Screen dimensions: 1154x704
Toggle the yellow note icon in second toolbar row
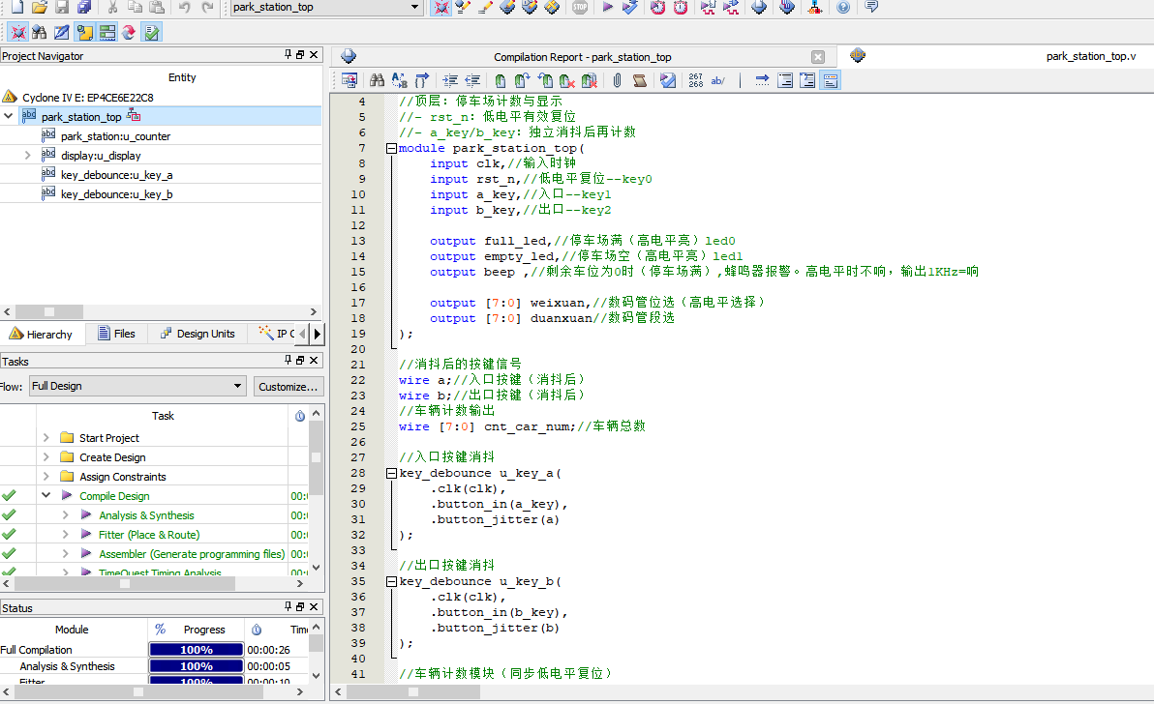(x=84, y=32)
